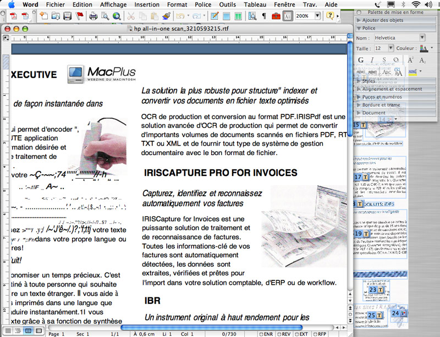Expand the Bordure et trame section

[395, 104]
